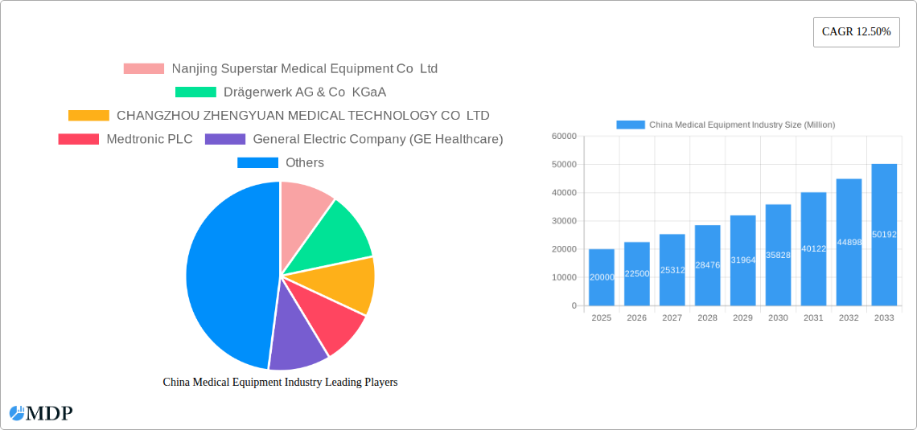The height and width of the screenshot is (430, 917).
Task: Toggle Others legend color swatch
Action: pyautogui.click(x=257, y=162)
